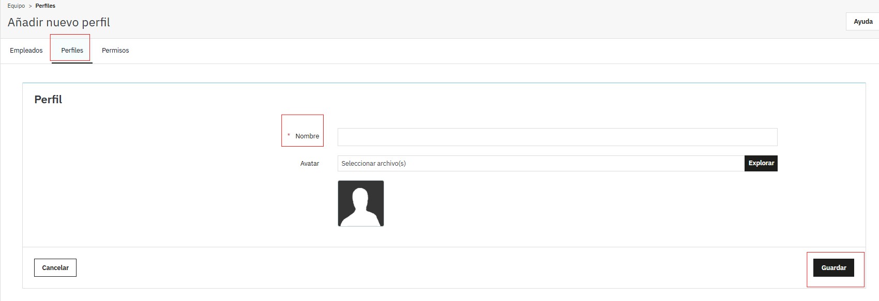This screenshot has width=879, height=301.
Task: Focus the Nombre text input field
Action: [557, 137]
